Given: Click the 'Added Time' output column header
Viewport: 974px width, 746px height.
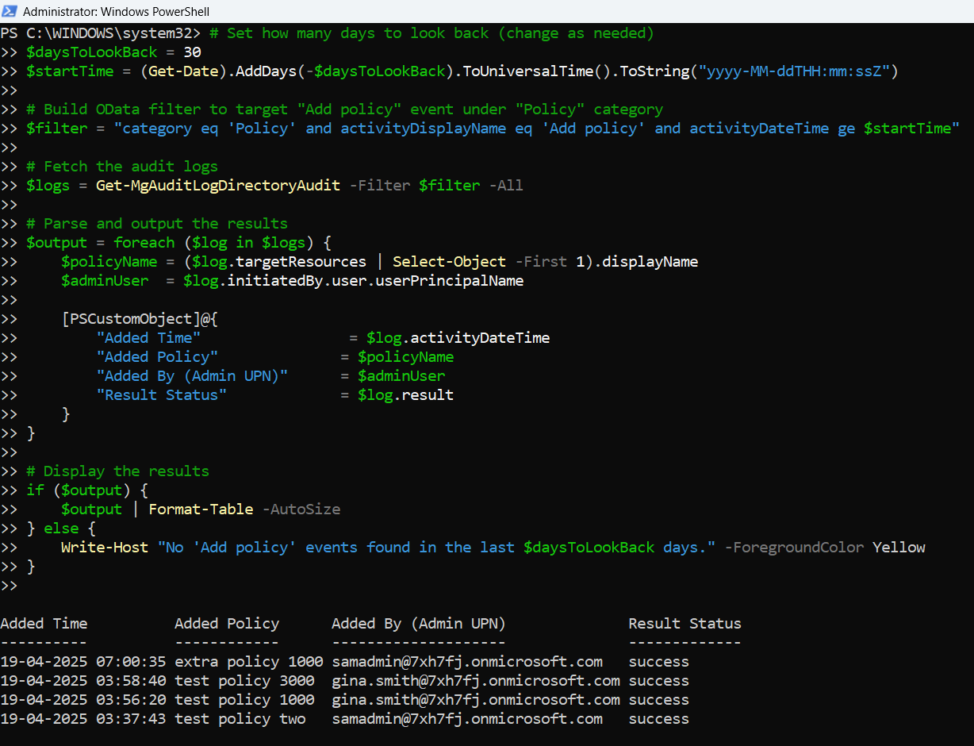Looking at the screenshot, I should pyautogui.click(x=44, y=624).
